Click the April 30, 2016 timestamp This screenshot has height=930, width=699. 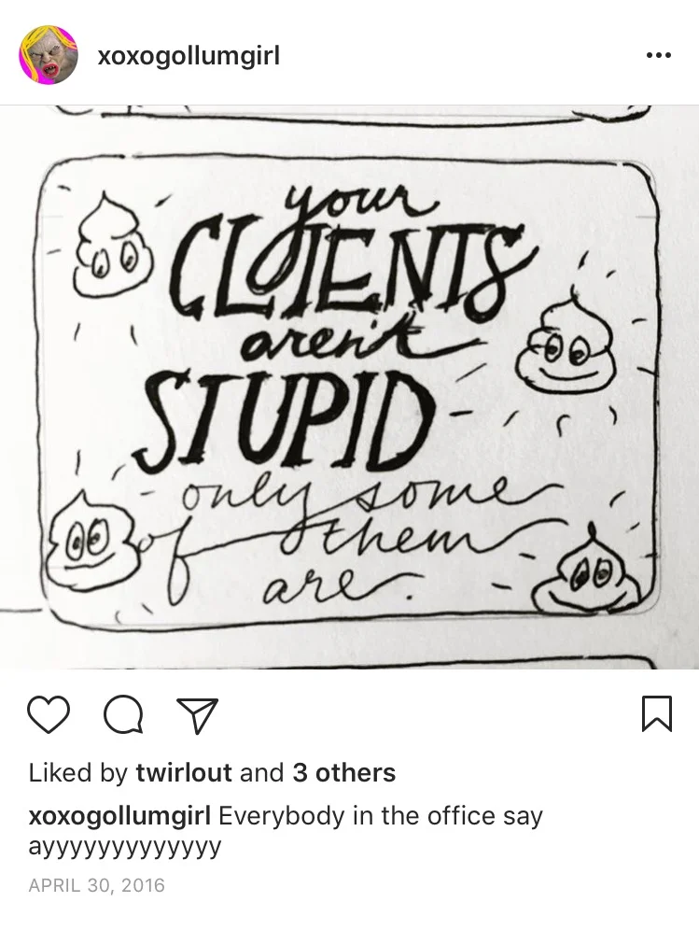click(x=97, y=885)
